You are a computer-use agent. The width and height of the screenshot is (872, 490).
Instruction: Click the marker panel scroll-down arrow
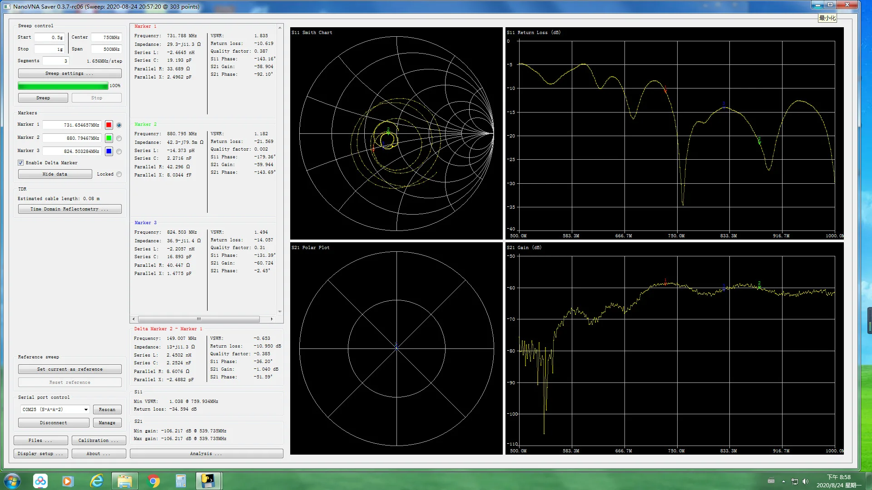(x=280, y=312)
